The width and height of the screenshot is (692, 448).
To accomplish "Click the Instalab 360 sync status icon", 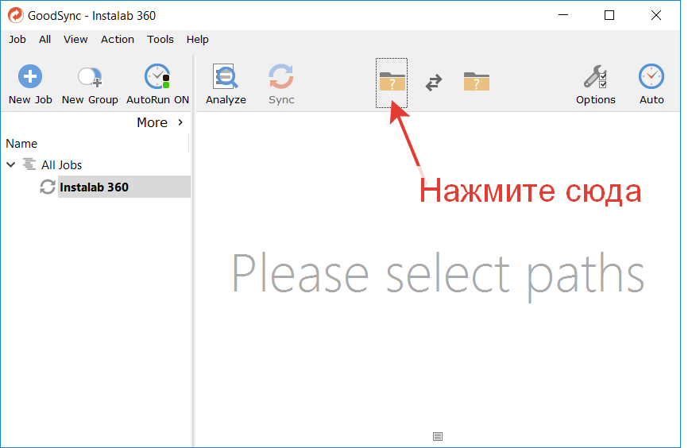I will click(x=48, y=187).
